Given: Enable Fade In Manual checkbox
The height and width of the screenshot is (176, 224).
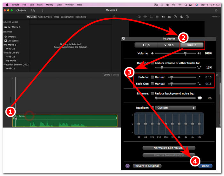Looking at the screenshot, I should [x=152, y=77].
